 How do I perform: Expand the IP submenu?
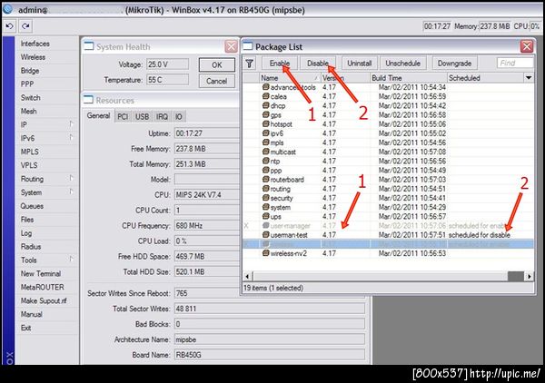click(71, 124)
